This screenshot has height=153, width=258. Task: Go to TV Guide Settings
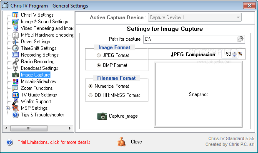pos(39,95)
